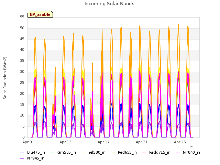
Task: Click the blue Blu475_in legend color marker
Action: point(22,153)
